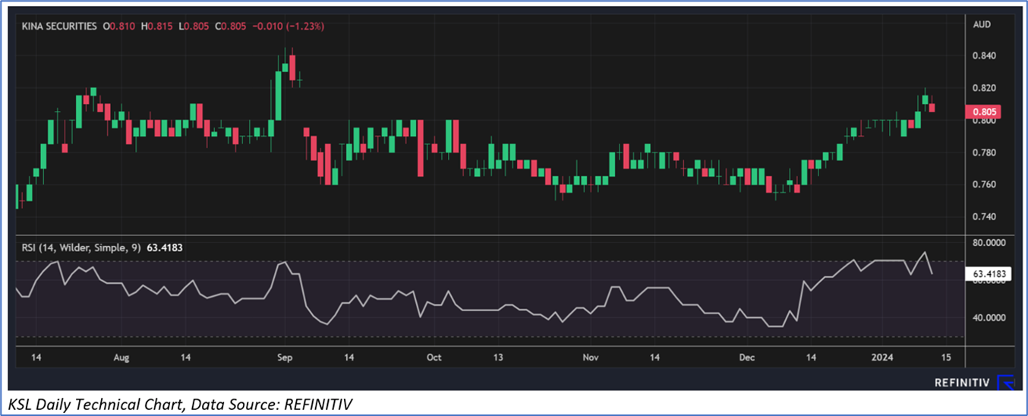Click the AUD currency label
This screenshot has height=416, width=1028.
(982, 25)
